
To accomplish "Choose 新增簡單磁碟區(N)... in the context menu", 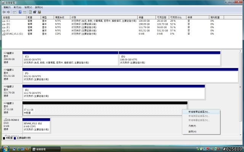I will click(201, 112).
